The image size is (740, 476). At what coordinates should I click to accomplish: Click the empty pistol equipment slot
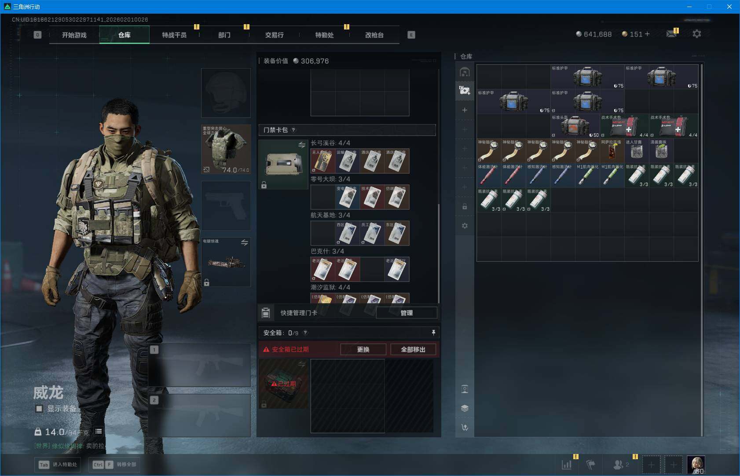tap(226, 205)
